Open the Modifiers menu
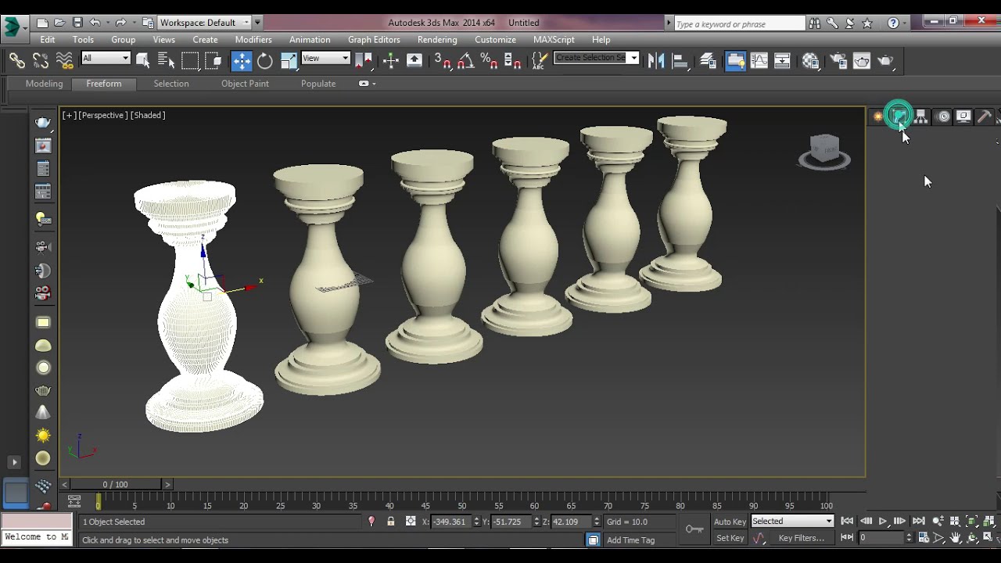The height and width of the screenshot is (563, 1001). coord(253,40)
